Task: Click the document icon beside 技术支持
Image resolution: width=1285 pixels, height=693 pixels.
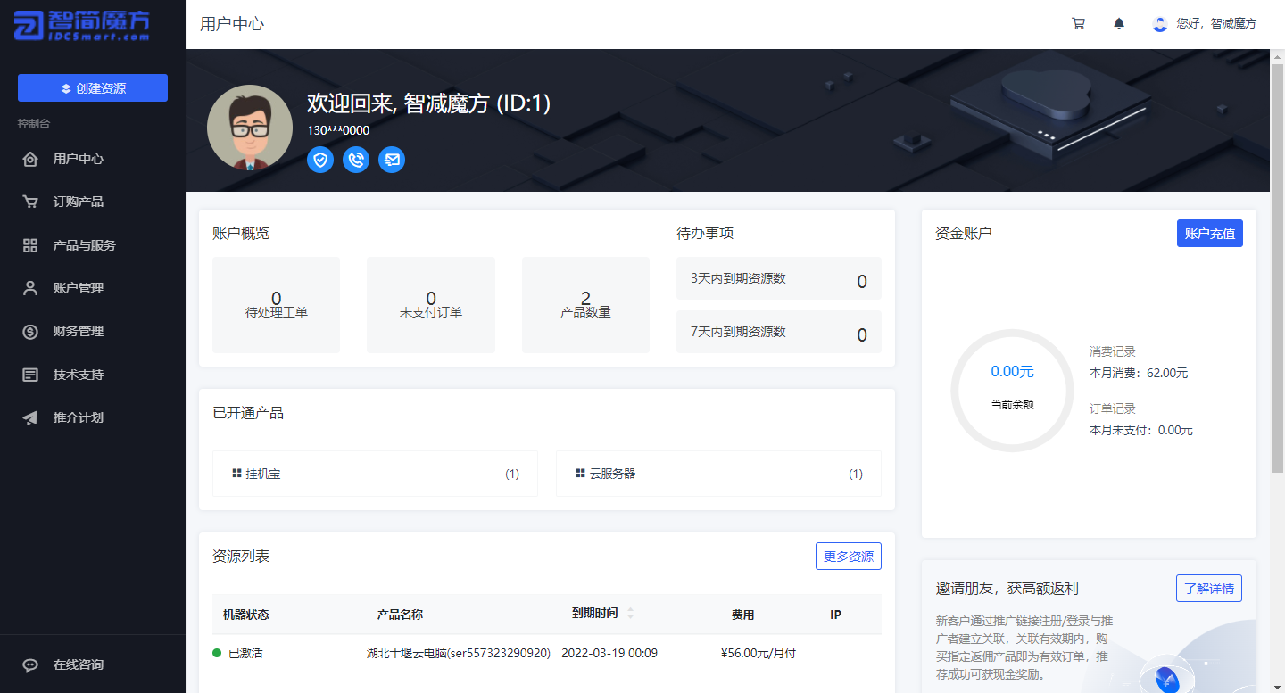Action: pos(30,375)
